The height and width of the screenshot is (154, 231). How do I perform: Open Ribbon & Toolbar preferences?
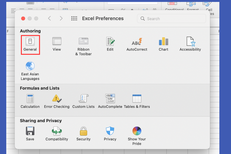(x=83, y=46)
